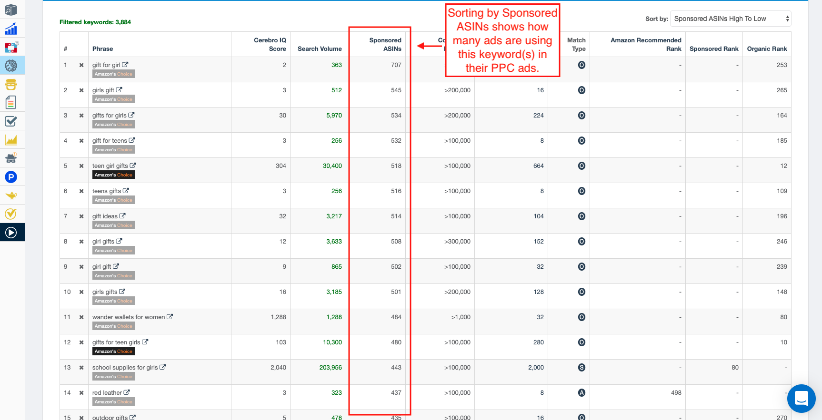Open the blue bar chart growth icon

coord(11,29)
